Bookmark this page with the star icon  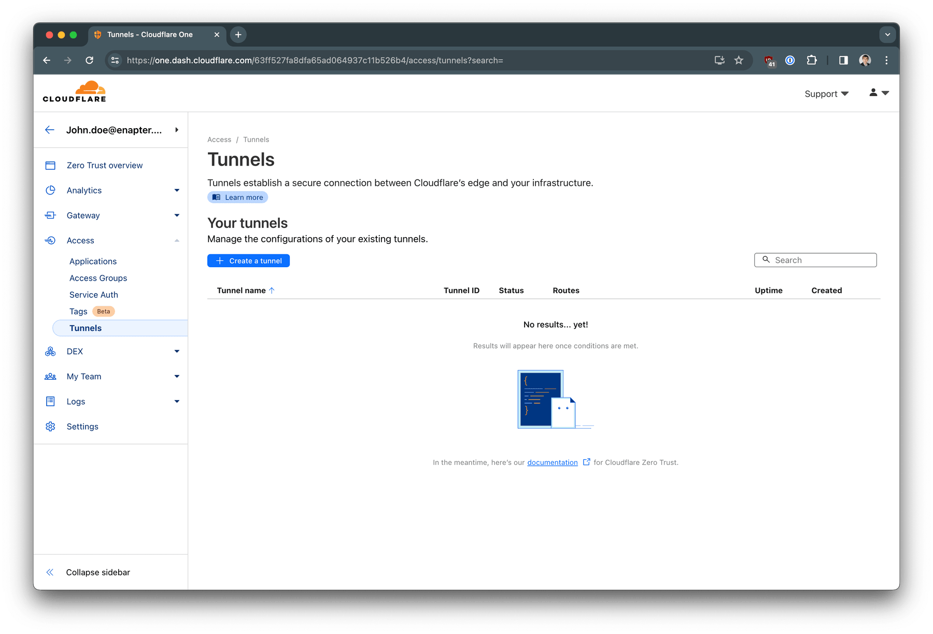(739, 61)
